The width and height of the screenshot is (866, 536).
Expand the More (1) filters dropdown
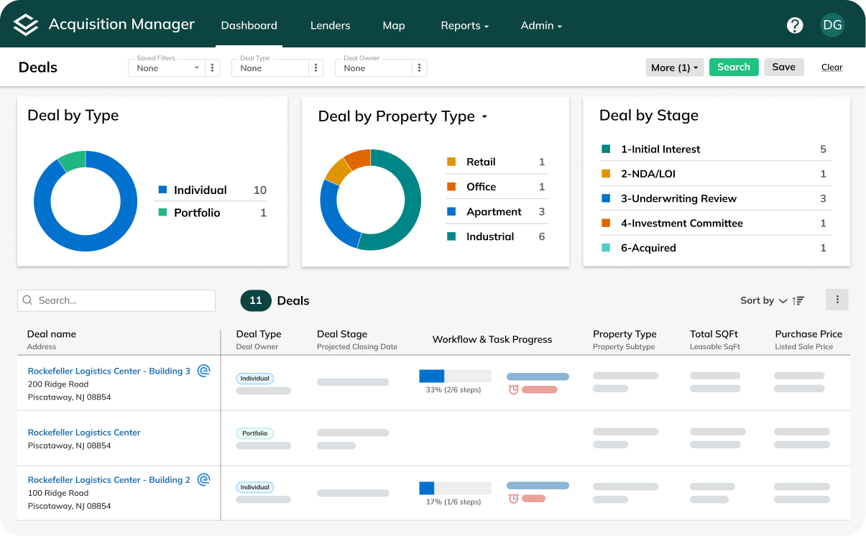pos(674,68)
